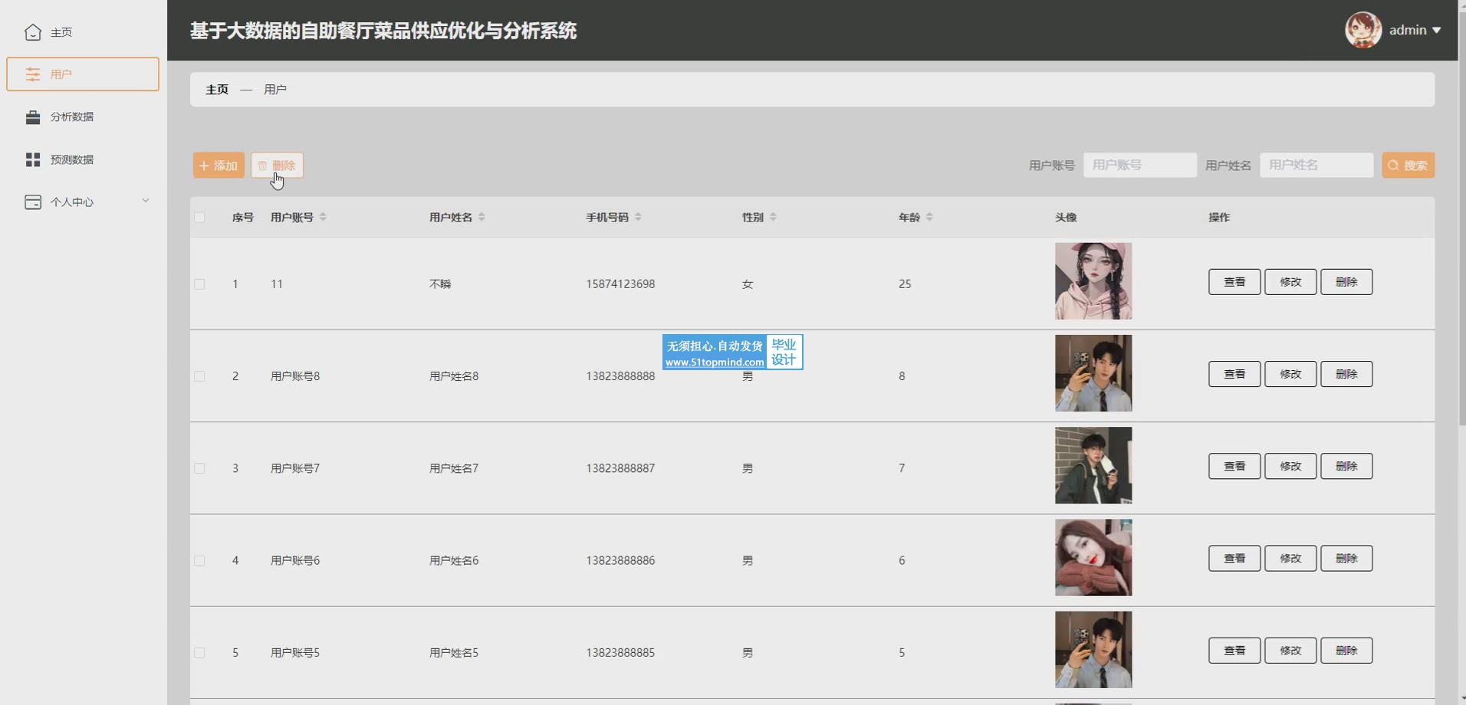Image resolution: width=1466 pixels, height=705 pixels.
Task: Click the 用户姓名 search input field
Action: coord(1316,166)
